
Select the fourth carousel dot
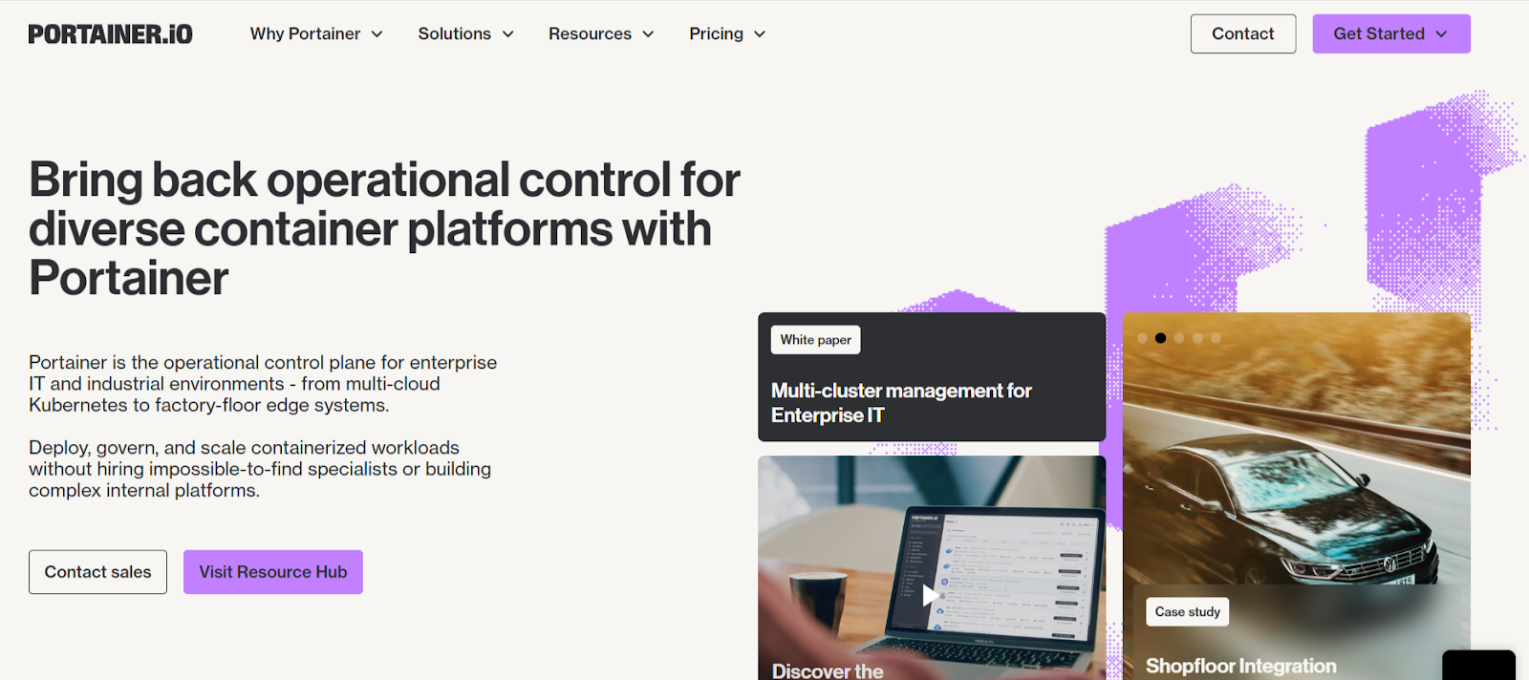click(x=1197, y=338)
